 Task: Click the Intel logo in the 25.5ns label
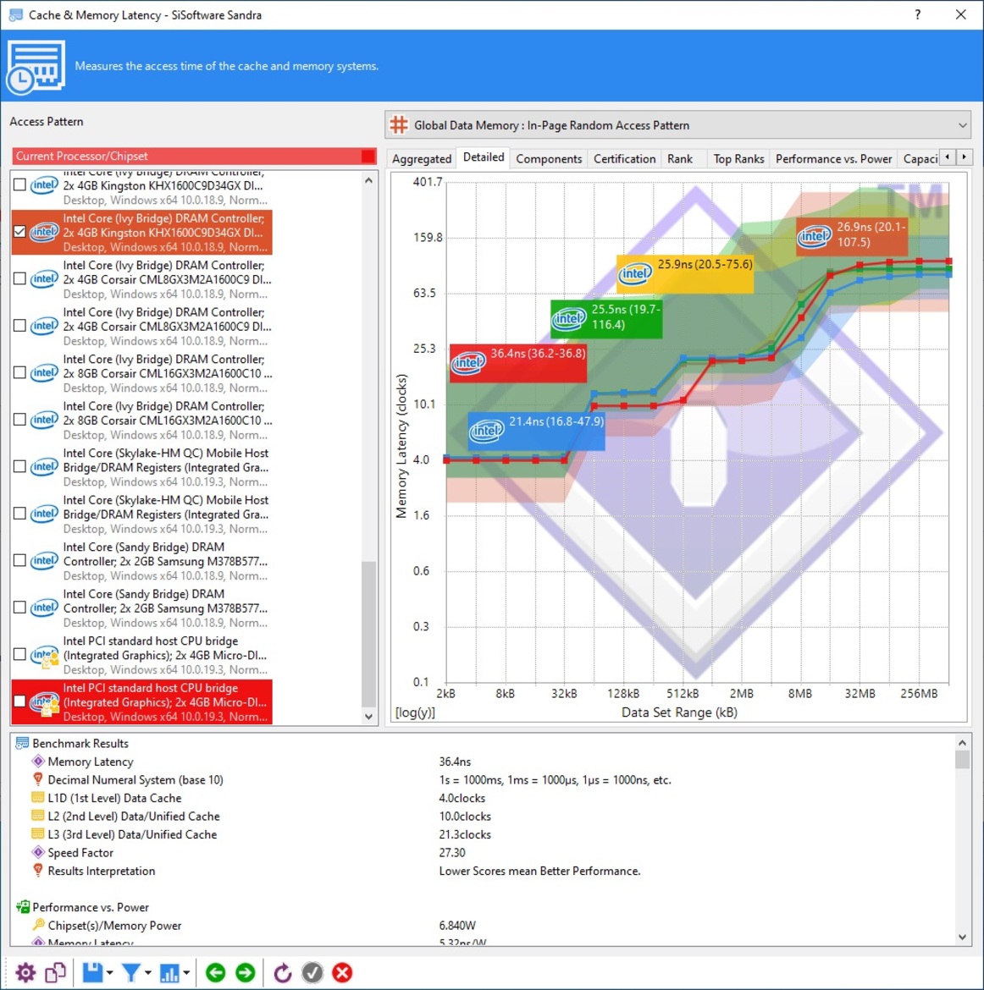pyautogui.click(x=569, y=318)
